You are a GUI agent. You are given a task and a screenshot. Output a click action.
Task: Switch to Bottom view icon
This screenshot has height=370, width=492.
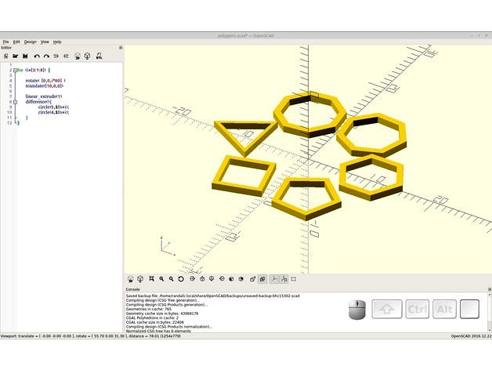(x=212, y=279)
